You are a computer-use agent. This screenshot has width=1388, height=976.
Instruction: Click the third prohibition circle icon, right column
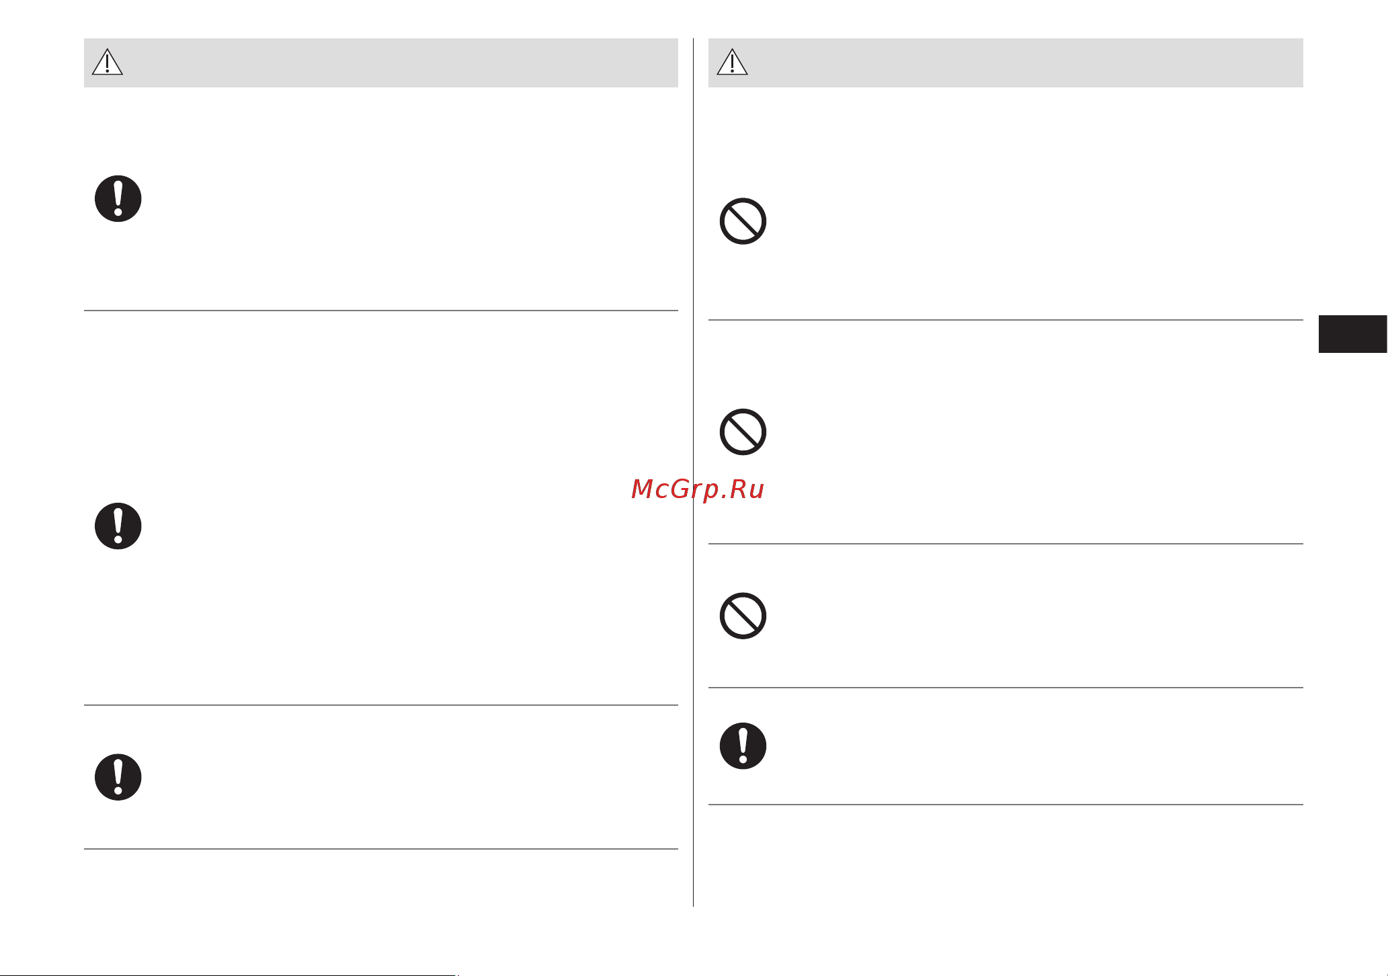743,616
